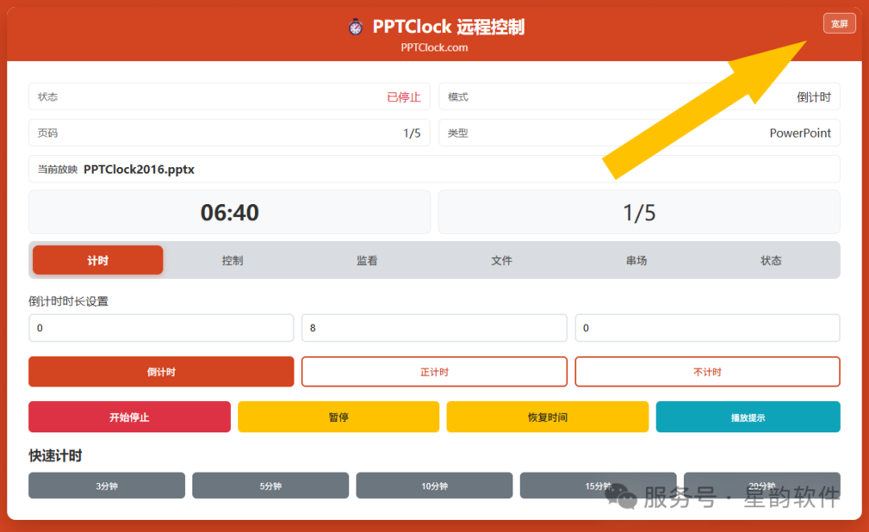
Task: Click the 恢复时间 button
Action: point(548,417)
